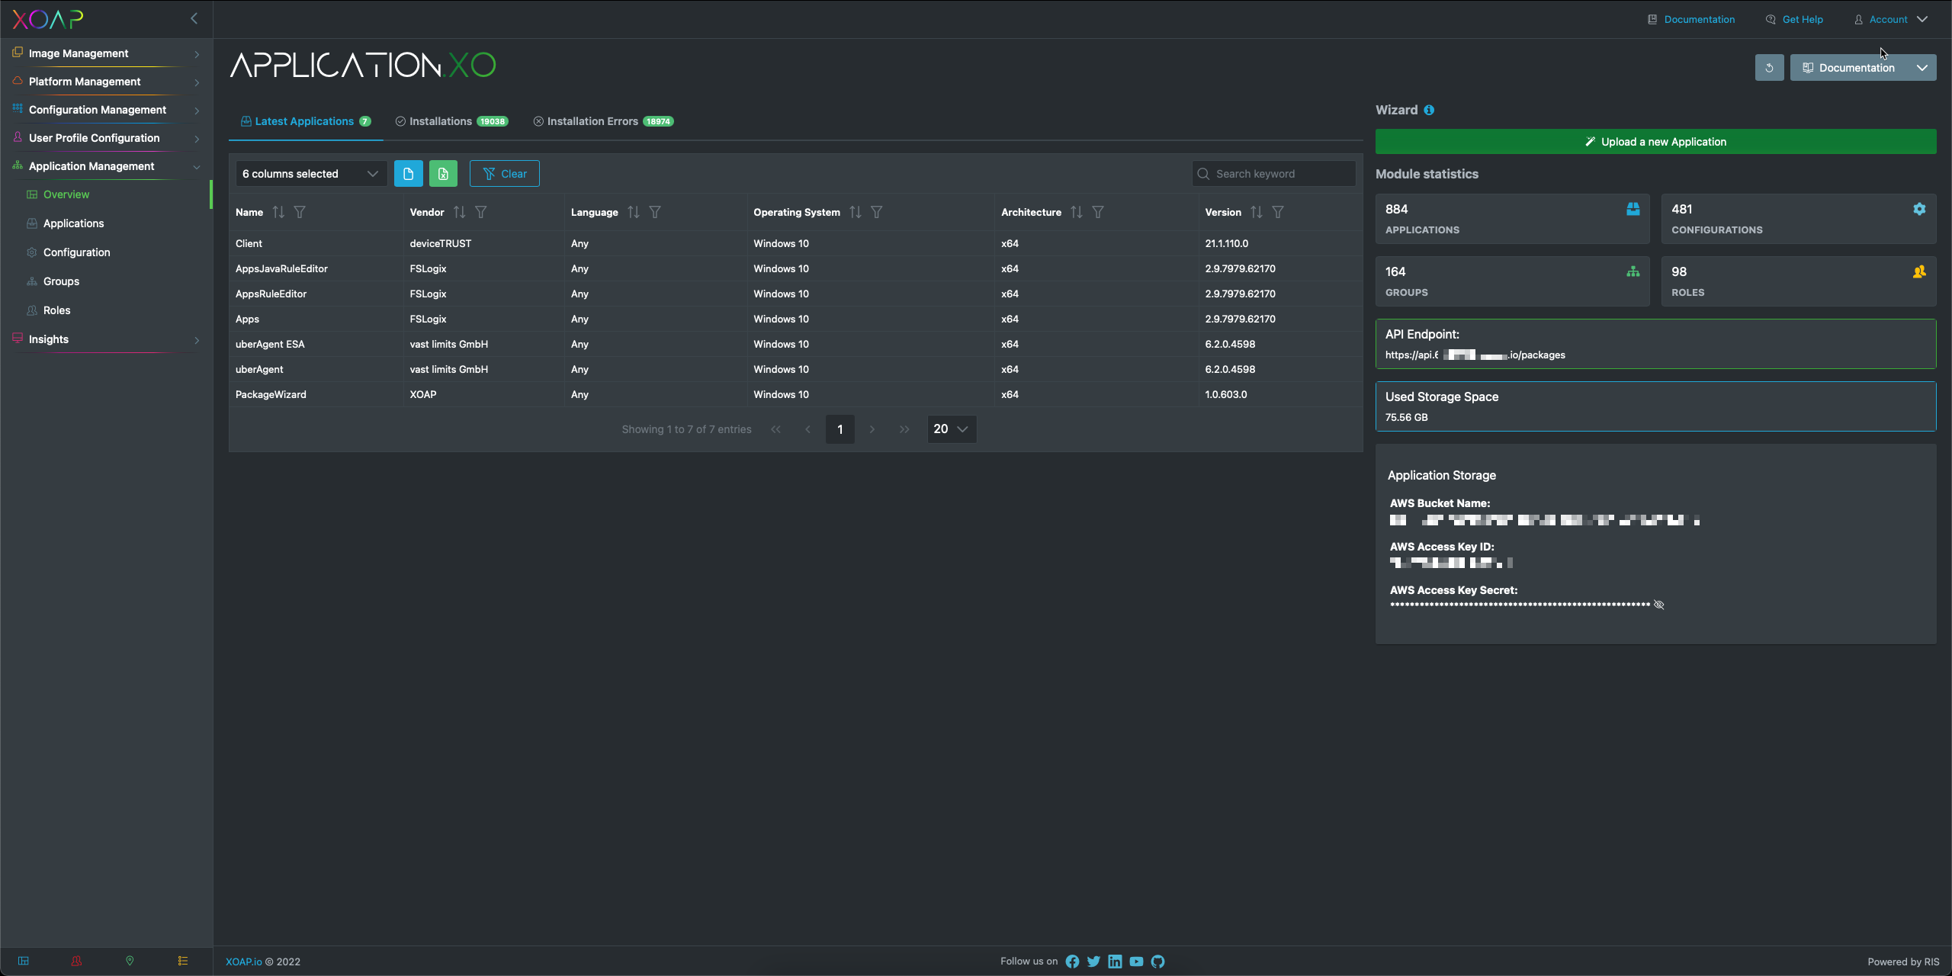This screenshot has height=976, width=1952.
Task: Export table to Excel green icon
Action: [443, 174]
